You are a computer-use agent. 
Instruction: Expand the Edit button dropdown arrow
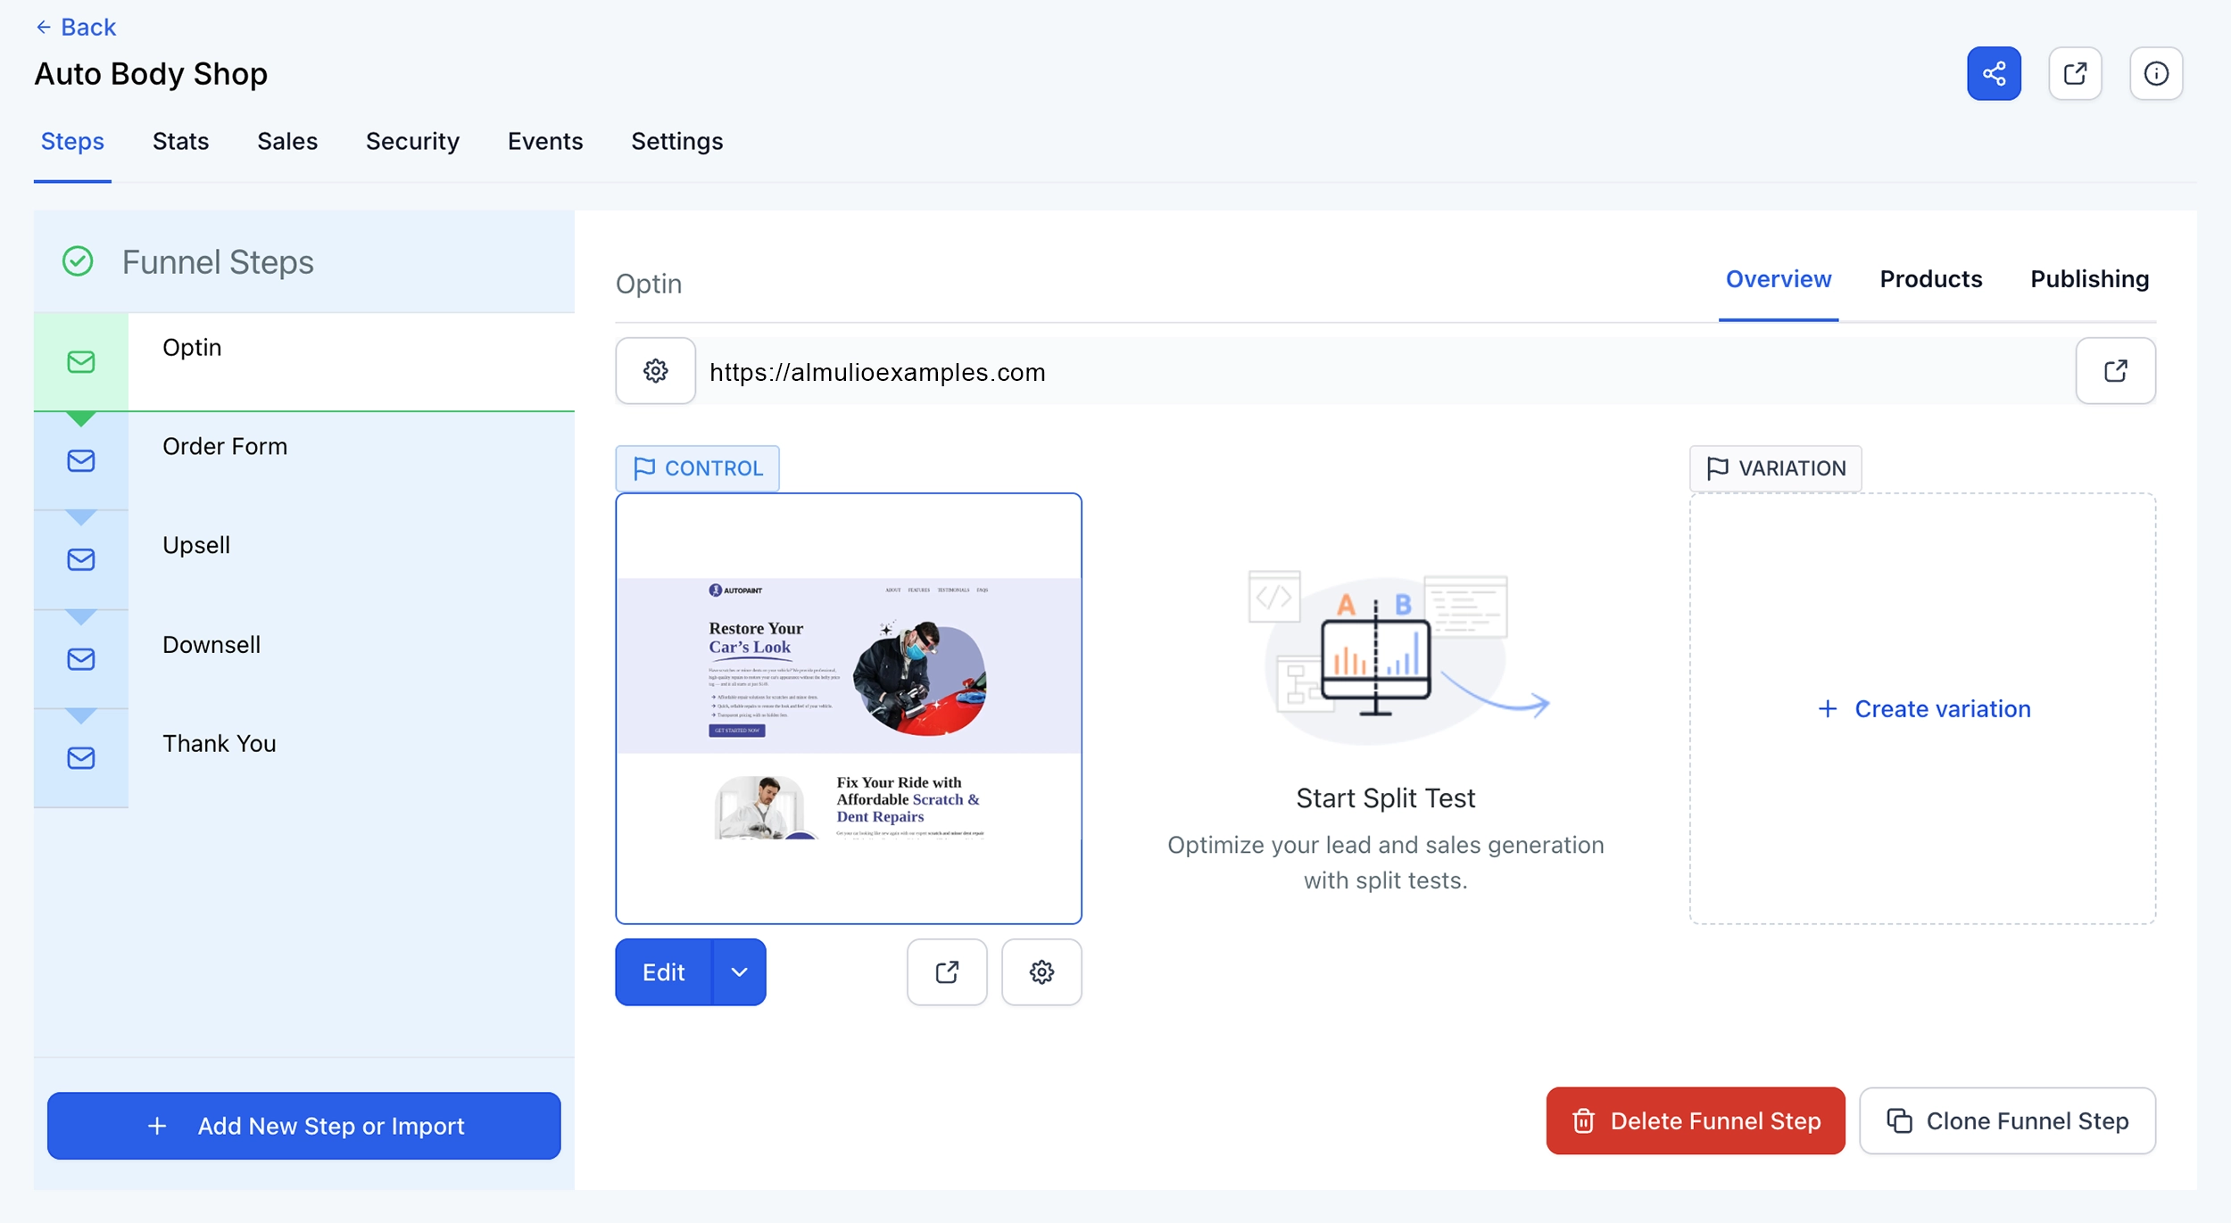739,971
